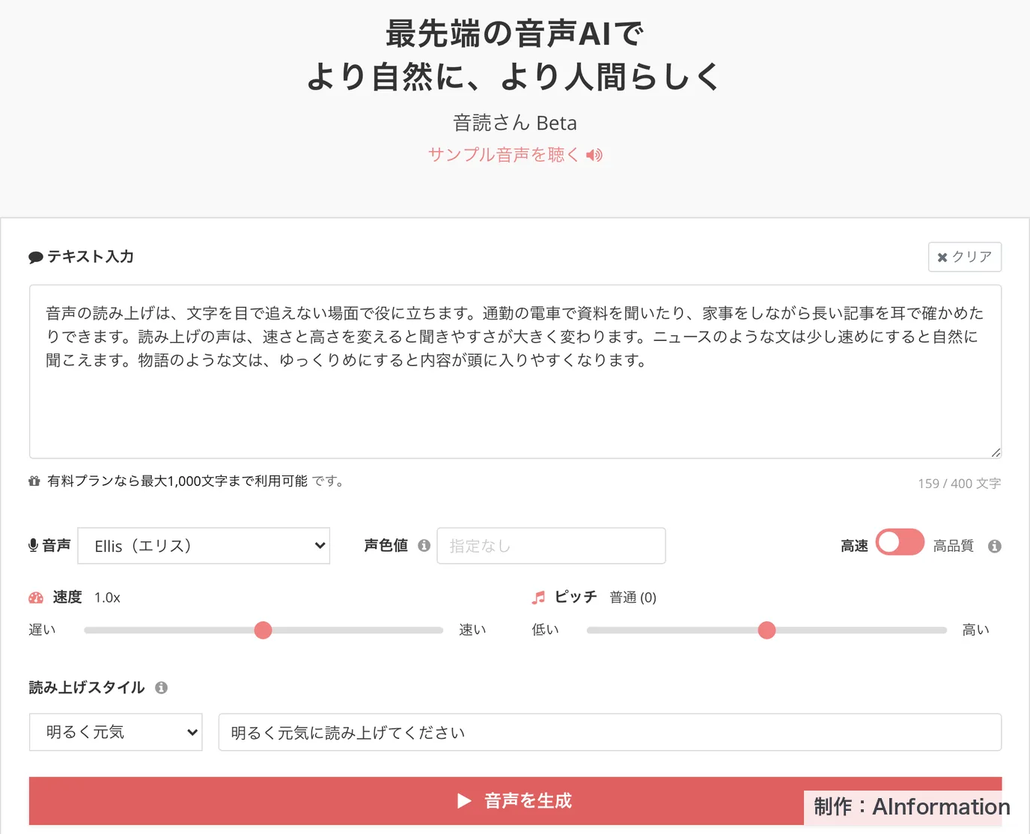Click the speaker icon beside サンプル音声を聴く
The image size is (1030, 834).
coord(594,155)
